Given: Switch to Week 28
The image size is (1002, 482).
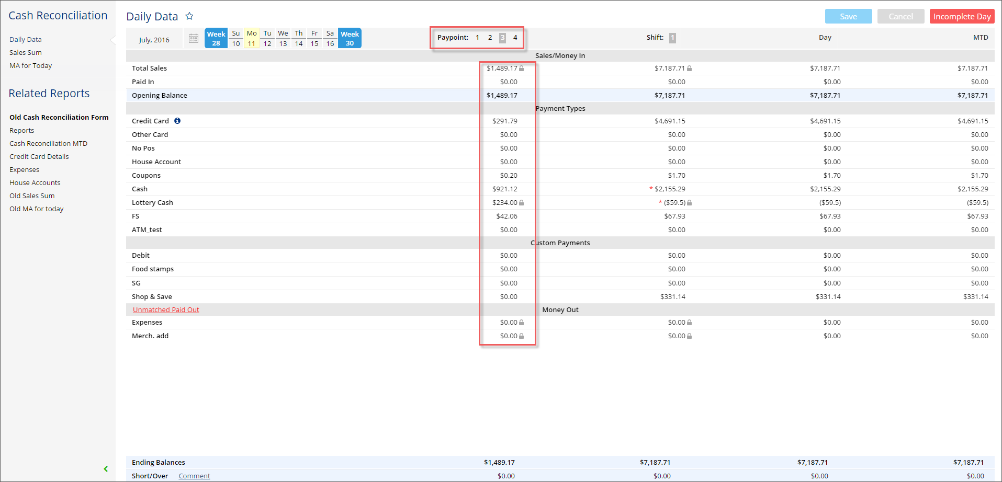Looking at the screenshot, I should pyautogui.click(x=216, y=38).
